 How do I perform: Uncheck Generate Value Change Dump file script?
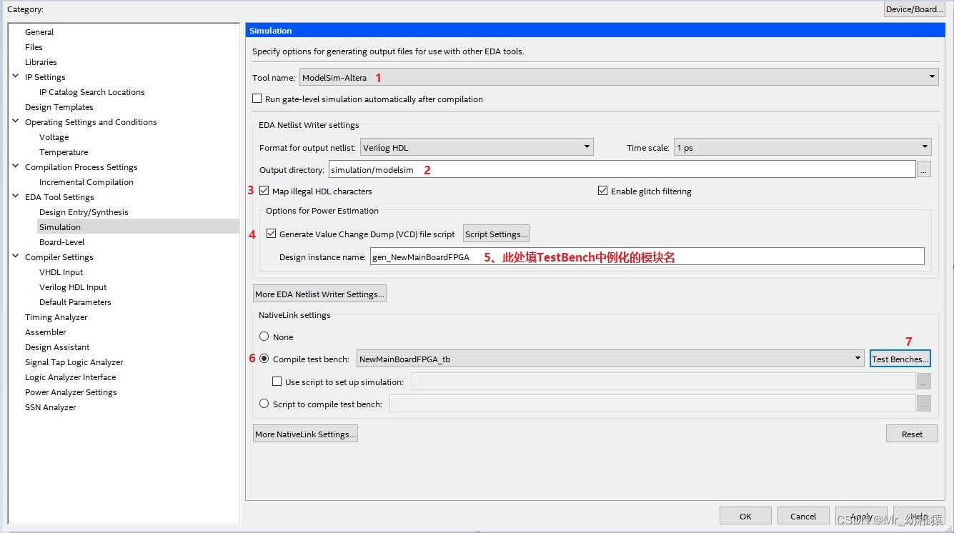(272, 233)
